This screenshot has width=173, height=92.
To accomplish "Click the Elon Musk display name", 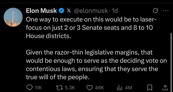I will click(41, 11).
